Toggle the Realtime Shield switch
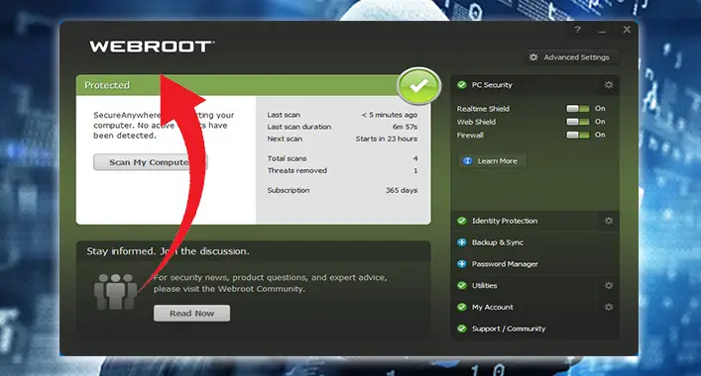 point(578,109)
